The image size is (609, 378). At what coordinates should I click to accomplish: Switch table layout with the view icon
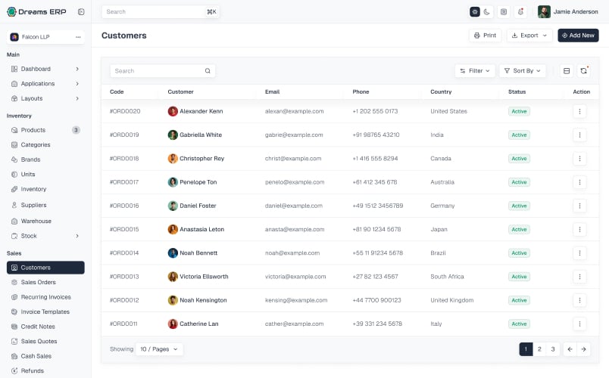click(567, 70)
